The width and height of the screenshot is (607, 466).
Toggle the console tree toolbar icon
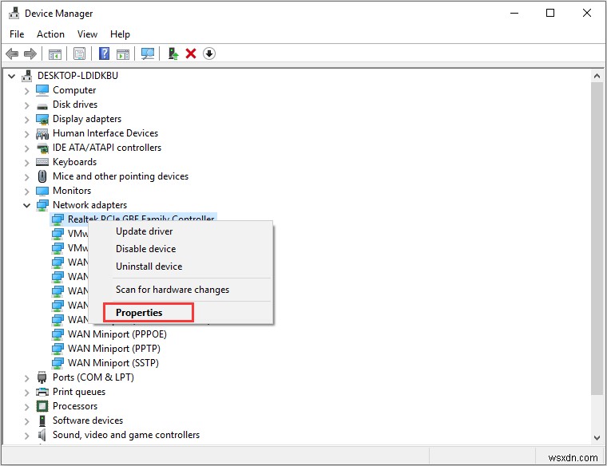[55, 54]
